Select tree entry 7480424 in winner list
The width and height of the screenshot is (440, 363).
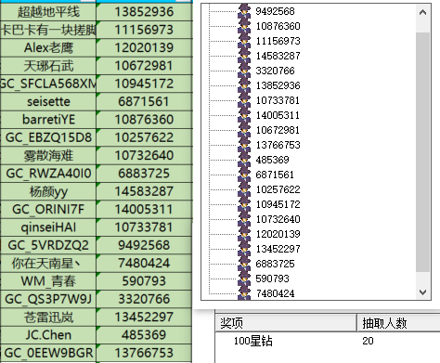coord(275,293)
